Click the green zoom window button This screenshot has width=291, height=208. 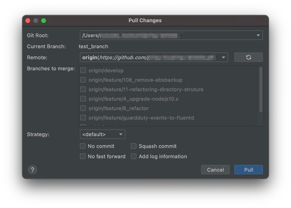point(43,21)
